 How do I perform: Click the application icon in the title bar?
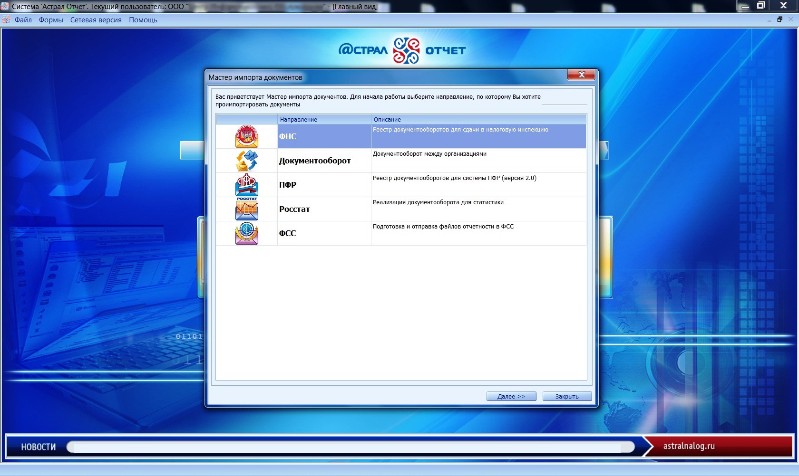pyautogui.click(x=5, y=6)
